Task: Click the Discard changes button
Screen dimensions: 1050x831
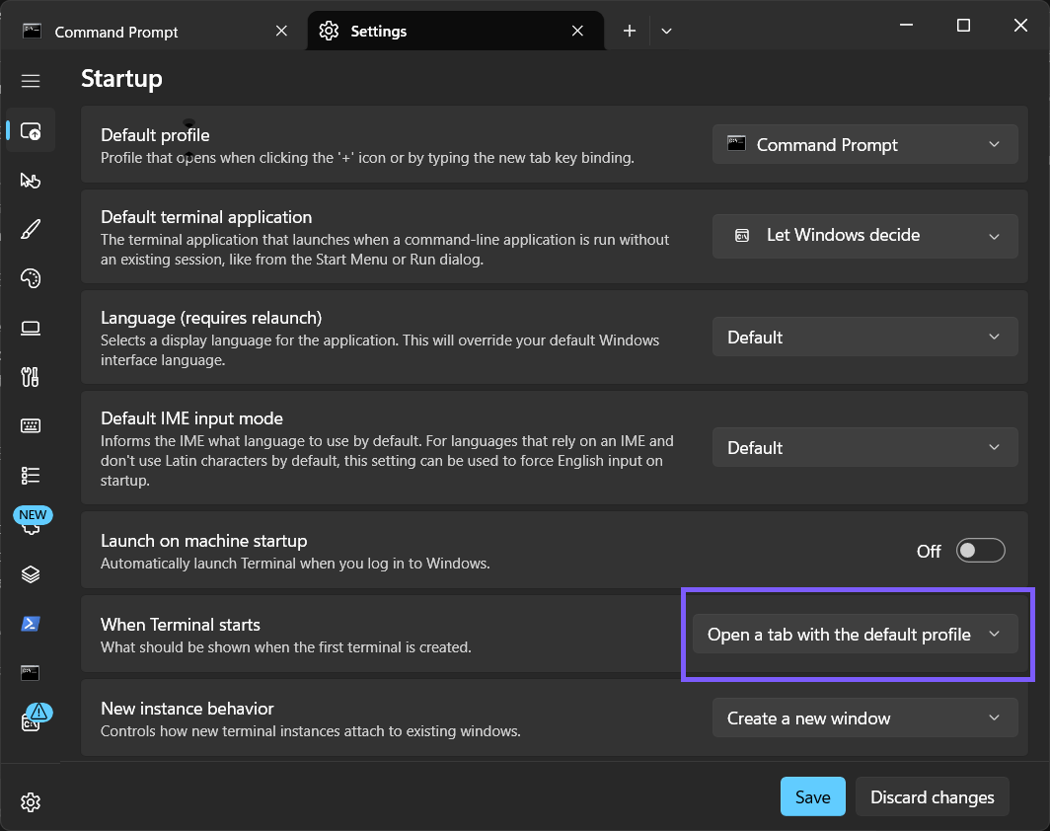Action: (933, 796)
